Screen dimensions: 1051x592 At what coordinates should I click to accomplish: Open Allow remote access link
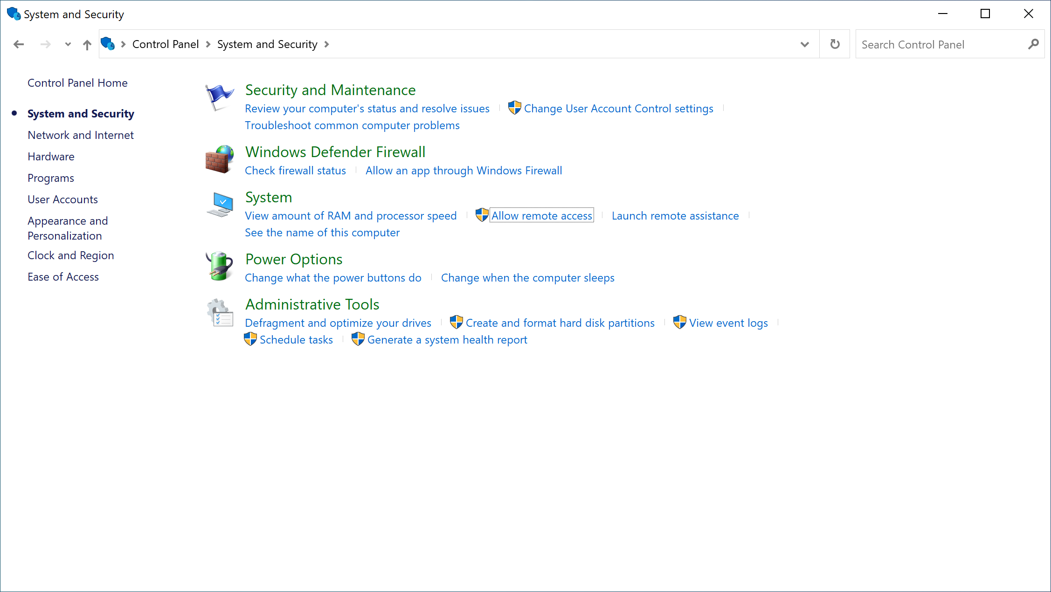pos(541,216)
